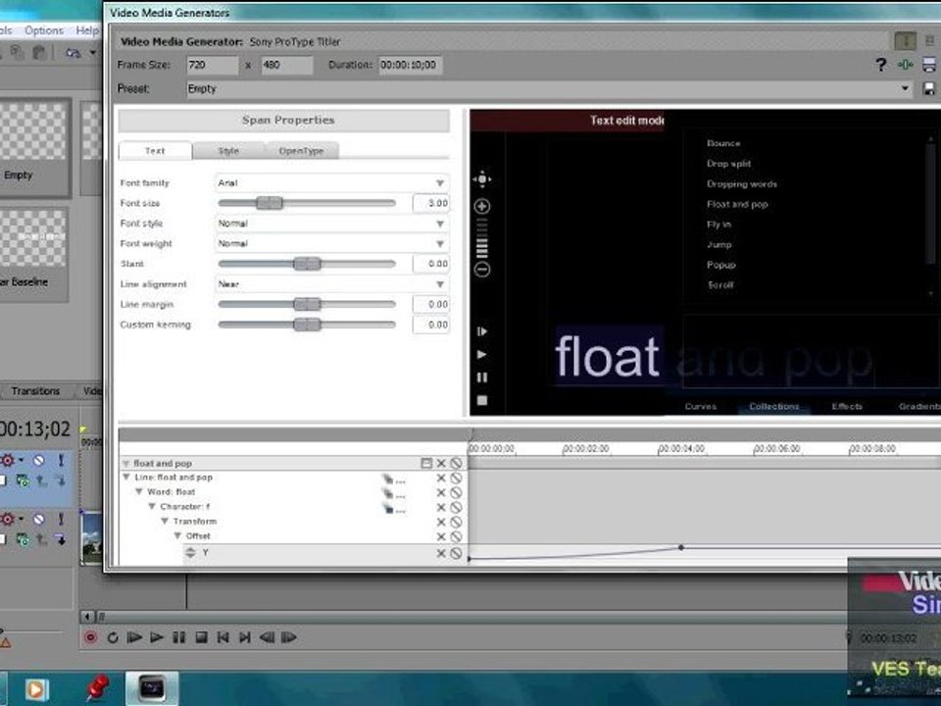Disable the 'Character: f' row
This screenshot has height=706, width=941.
tap(456, 508)
